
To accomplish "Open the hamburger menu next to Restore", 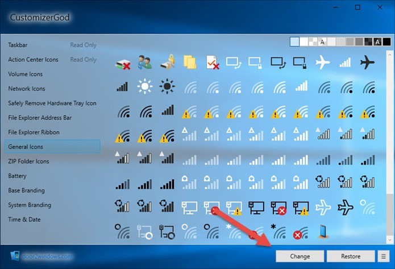I will tap(384, 256).
